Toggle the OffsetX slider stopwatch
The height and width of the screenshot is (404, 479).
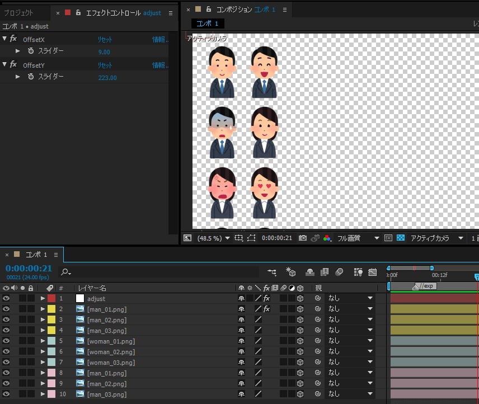click(x=31, y=51)
